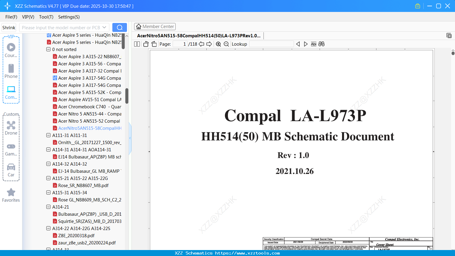
Task: Focus the model number or PCB search field
Action: pyautogui.click(x=61, y=27)
